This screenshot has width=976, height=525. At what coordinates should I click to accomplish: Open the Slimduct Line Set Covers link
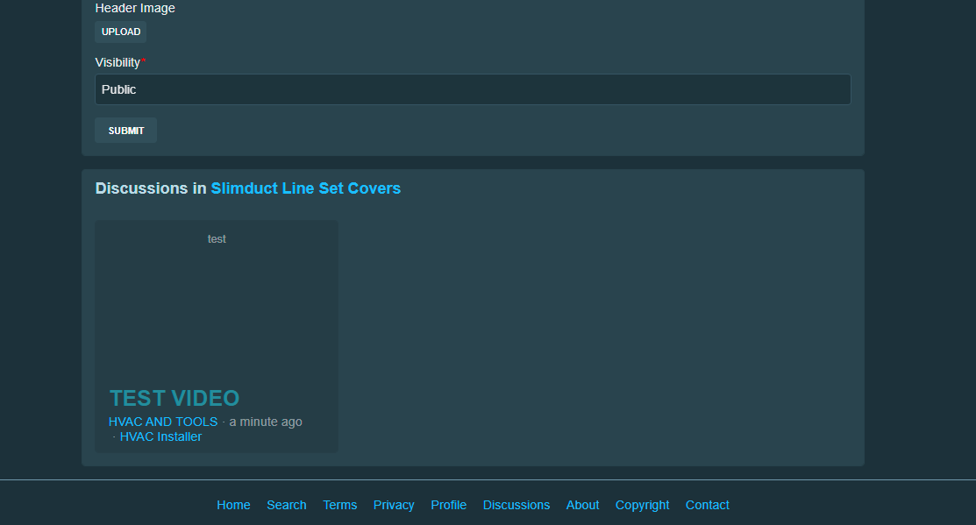(x=305, y=188)
